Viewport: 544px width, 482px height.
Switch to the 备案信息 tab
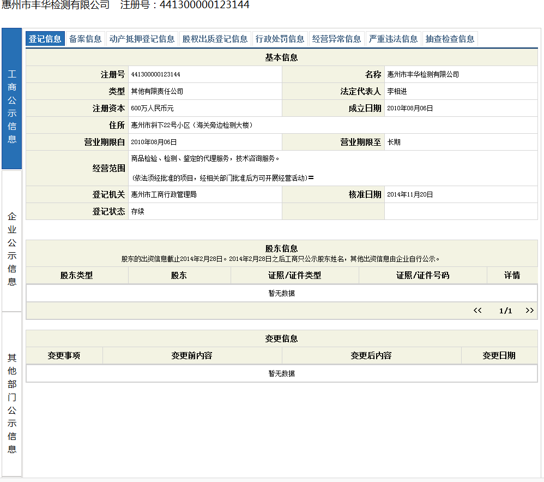tap(86, 39)
